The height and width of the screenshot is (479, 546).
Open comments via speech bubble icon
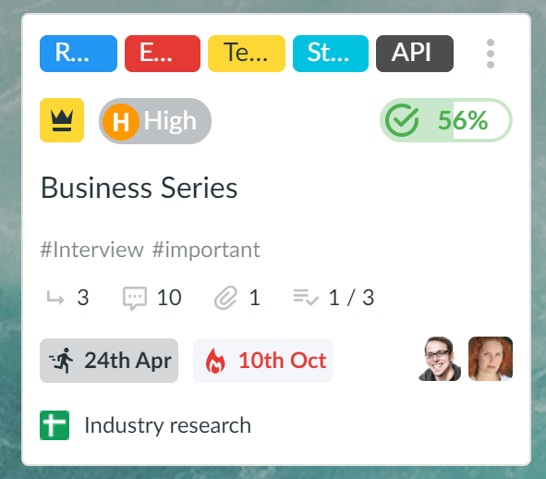tap(135, 298)
